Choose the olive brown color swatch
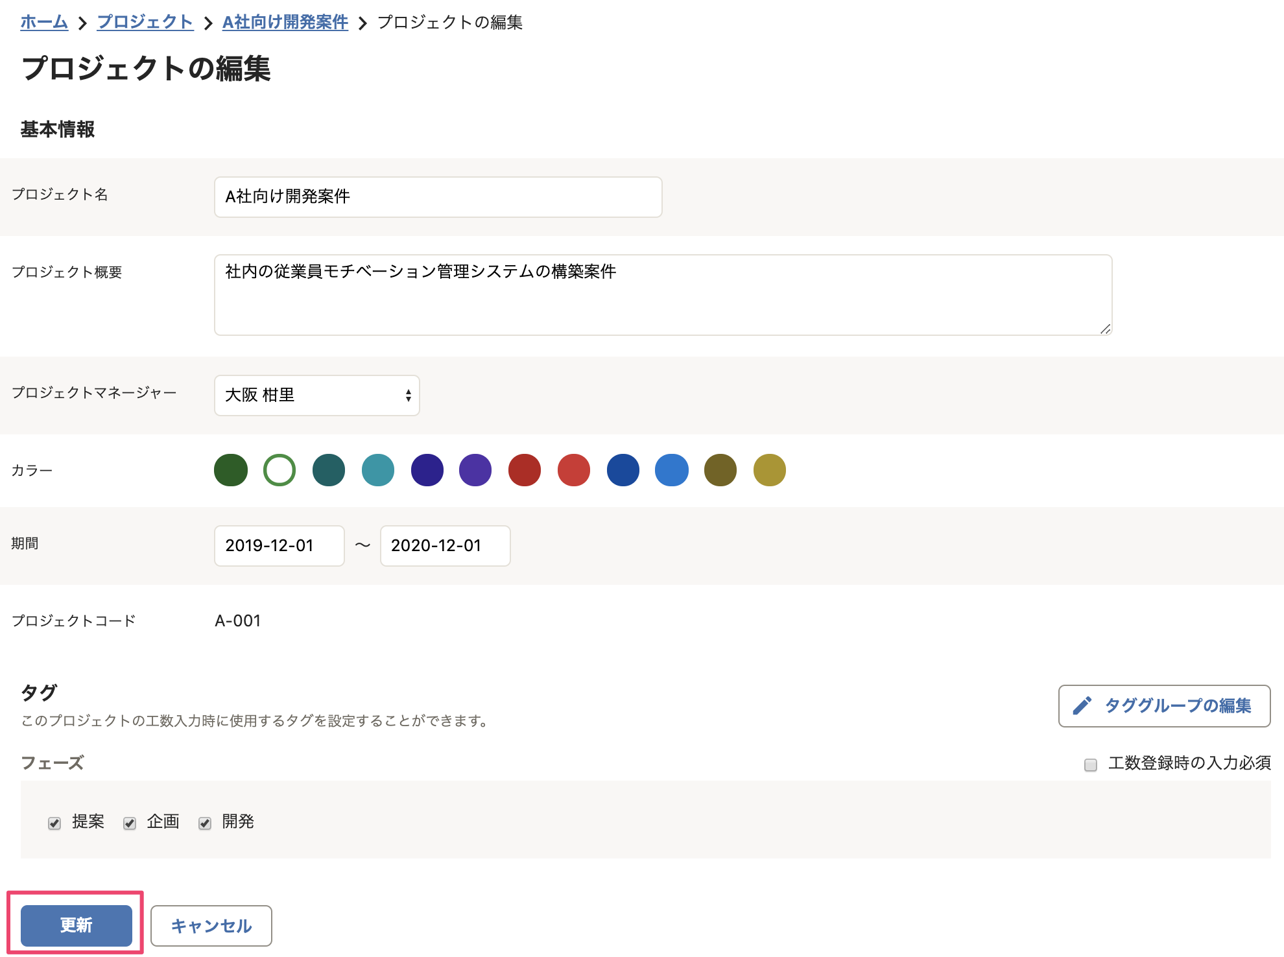The height and width of the screenshot is (957, 1284). pyautogui.click(x=720, y=470)
